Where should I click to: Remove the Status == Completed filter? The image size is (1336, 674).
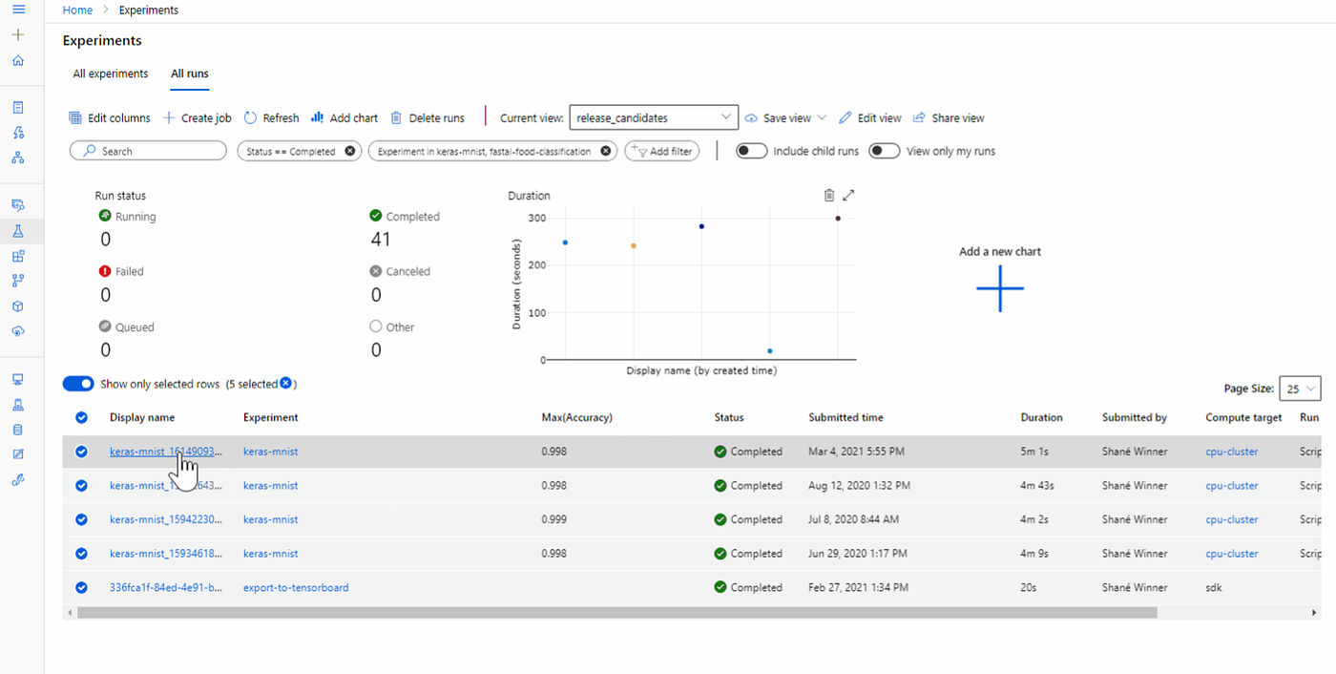[x=350, y=151]
